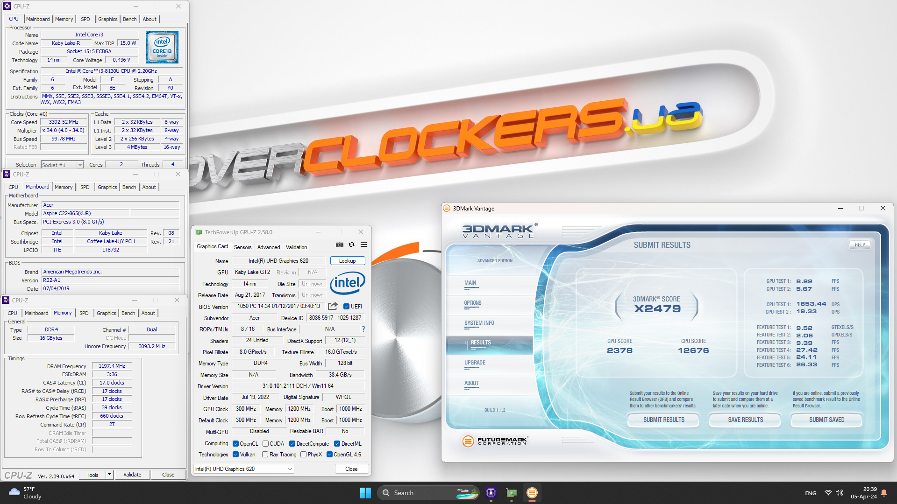The height and width of the screenshot is (504, 897).
Task: Click the Wi-Fi network tray icon
Action: (828, 493)
